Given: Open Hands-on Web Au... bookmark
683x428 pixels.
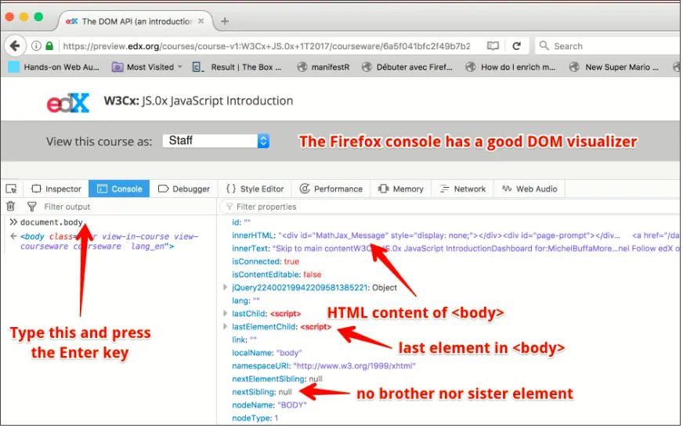Looking at the screenshot, I should (54, 67).
